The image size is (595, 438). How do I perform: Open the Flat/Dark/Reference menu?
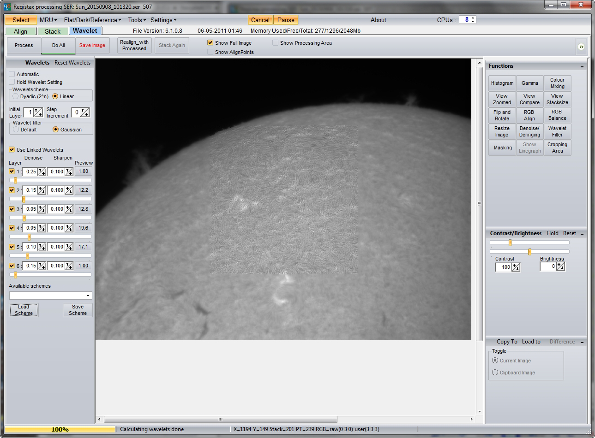92,20
